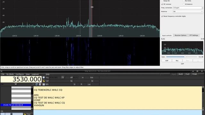The image size is (205, 115).
Task: Close the Audio panel with its X icon
Action: 203,39
